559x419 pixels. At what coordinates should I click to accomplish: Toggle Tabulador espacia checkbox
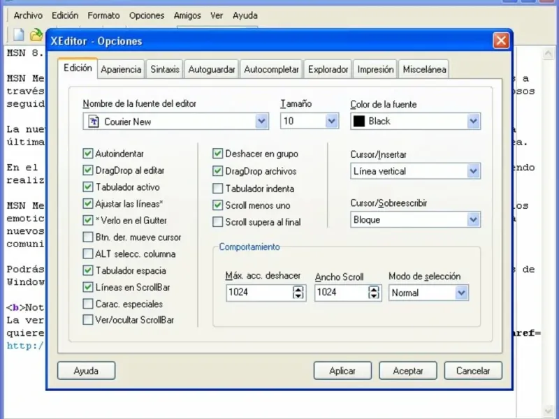(88, 270)
